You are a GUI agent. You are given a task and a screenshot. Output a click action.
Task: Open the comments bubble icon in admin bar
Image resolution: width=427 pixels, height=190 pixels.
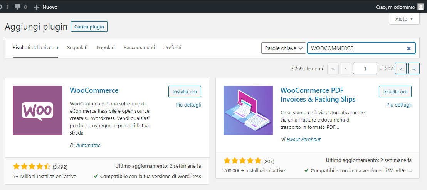click(18, 7)
